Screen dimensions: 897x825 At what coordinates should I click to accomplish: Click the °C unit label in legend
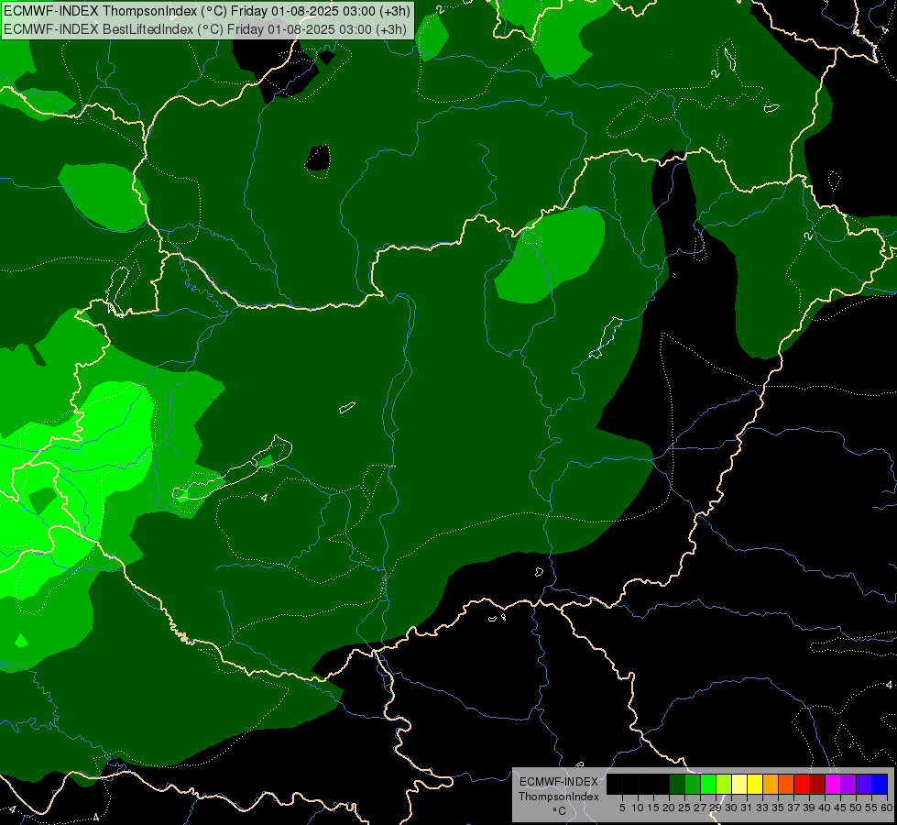click(x=560, y=810)
